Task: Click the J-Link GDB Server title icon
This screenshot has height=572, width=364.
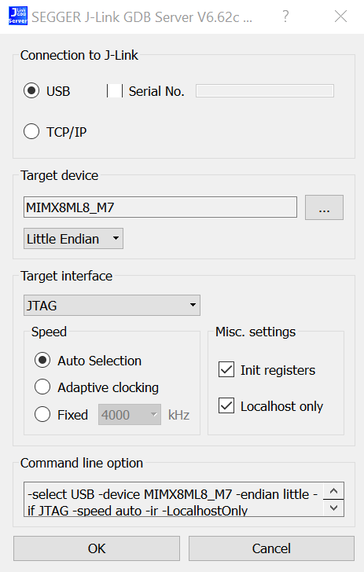Action: [x=18, y=16]
